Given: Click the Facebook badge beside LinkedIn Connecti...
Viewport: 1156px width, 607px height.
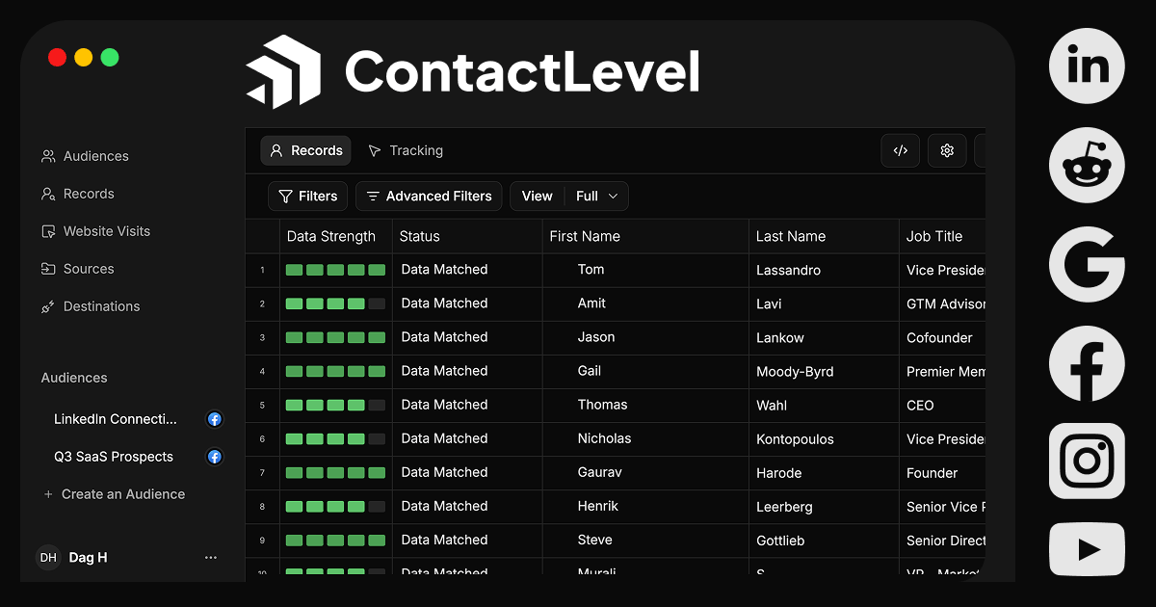Looking at the screenshot, I should point(215,419).
